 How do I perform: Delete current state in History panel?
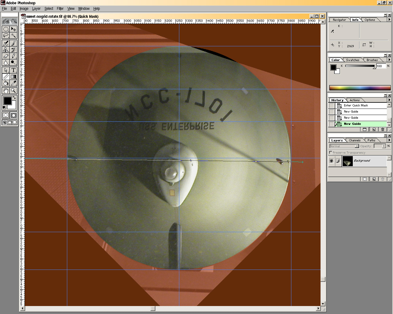click(x=383, y=129)
